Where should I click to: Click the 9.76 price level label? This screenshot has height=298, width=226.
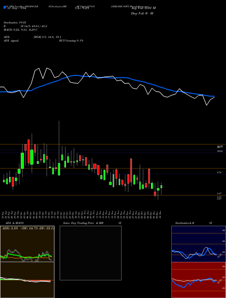(x=219, y=172)
